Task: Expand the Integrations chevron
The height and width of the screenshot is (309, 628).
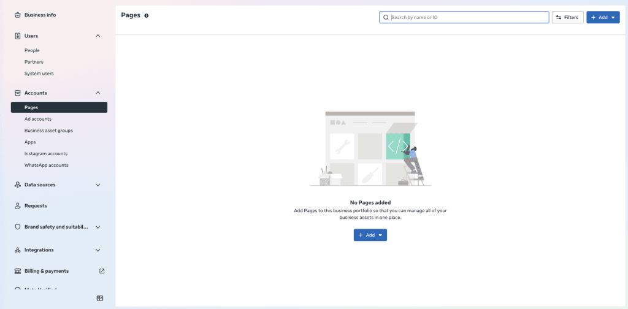Action: [x=98, y=250]
